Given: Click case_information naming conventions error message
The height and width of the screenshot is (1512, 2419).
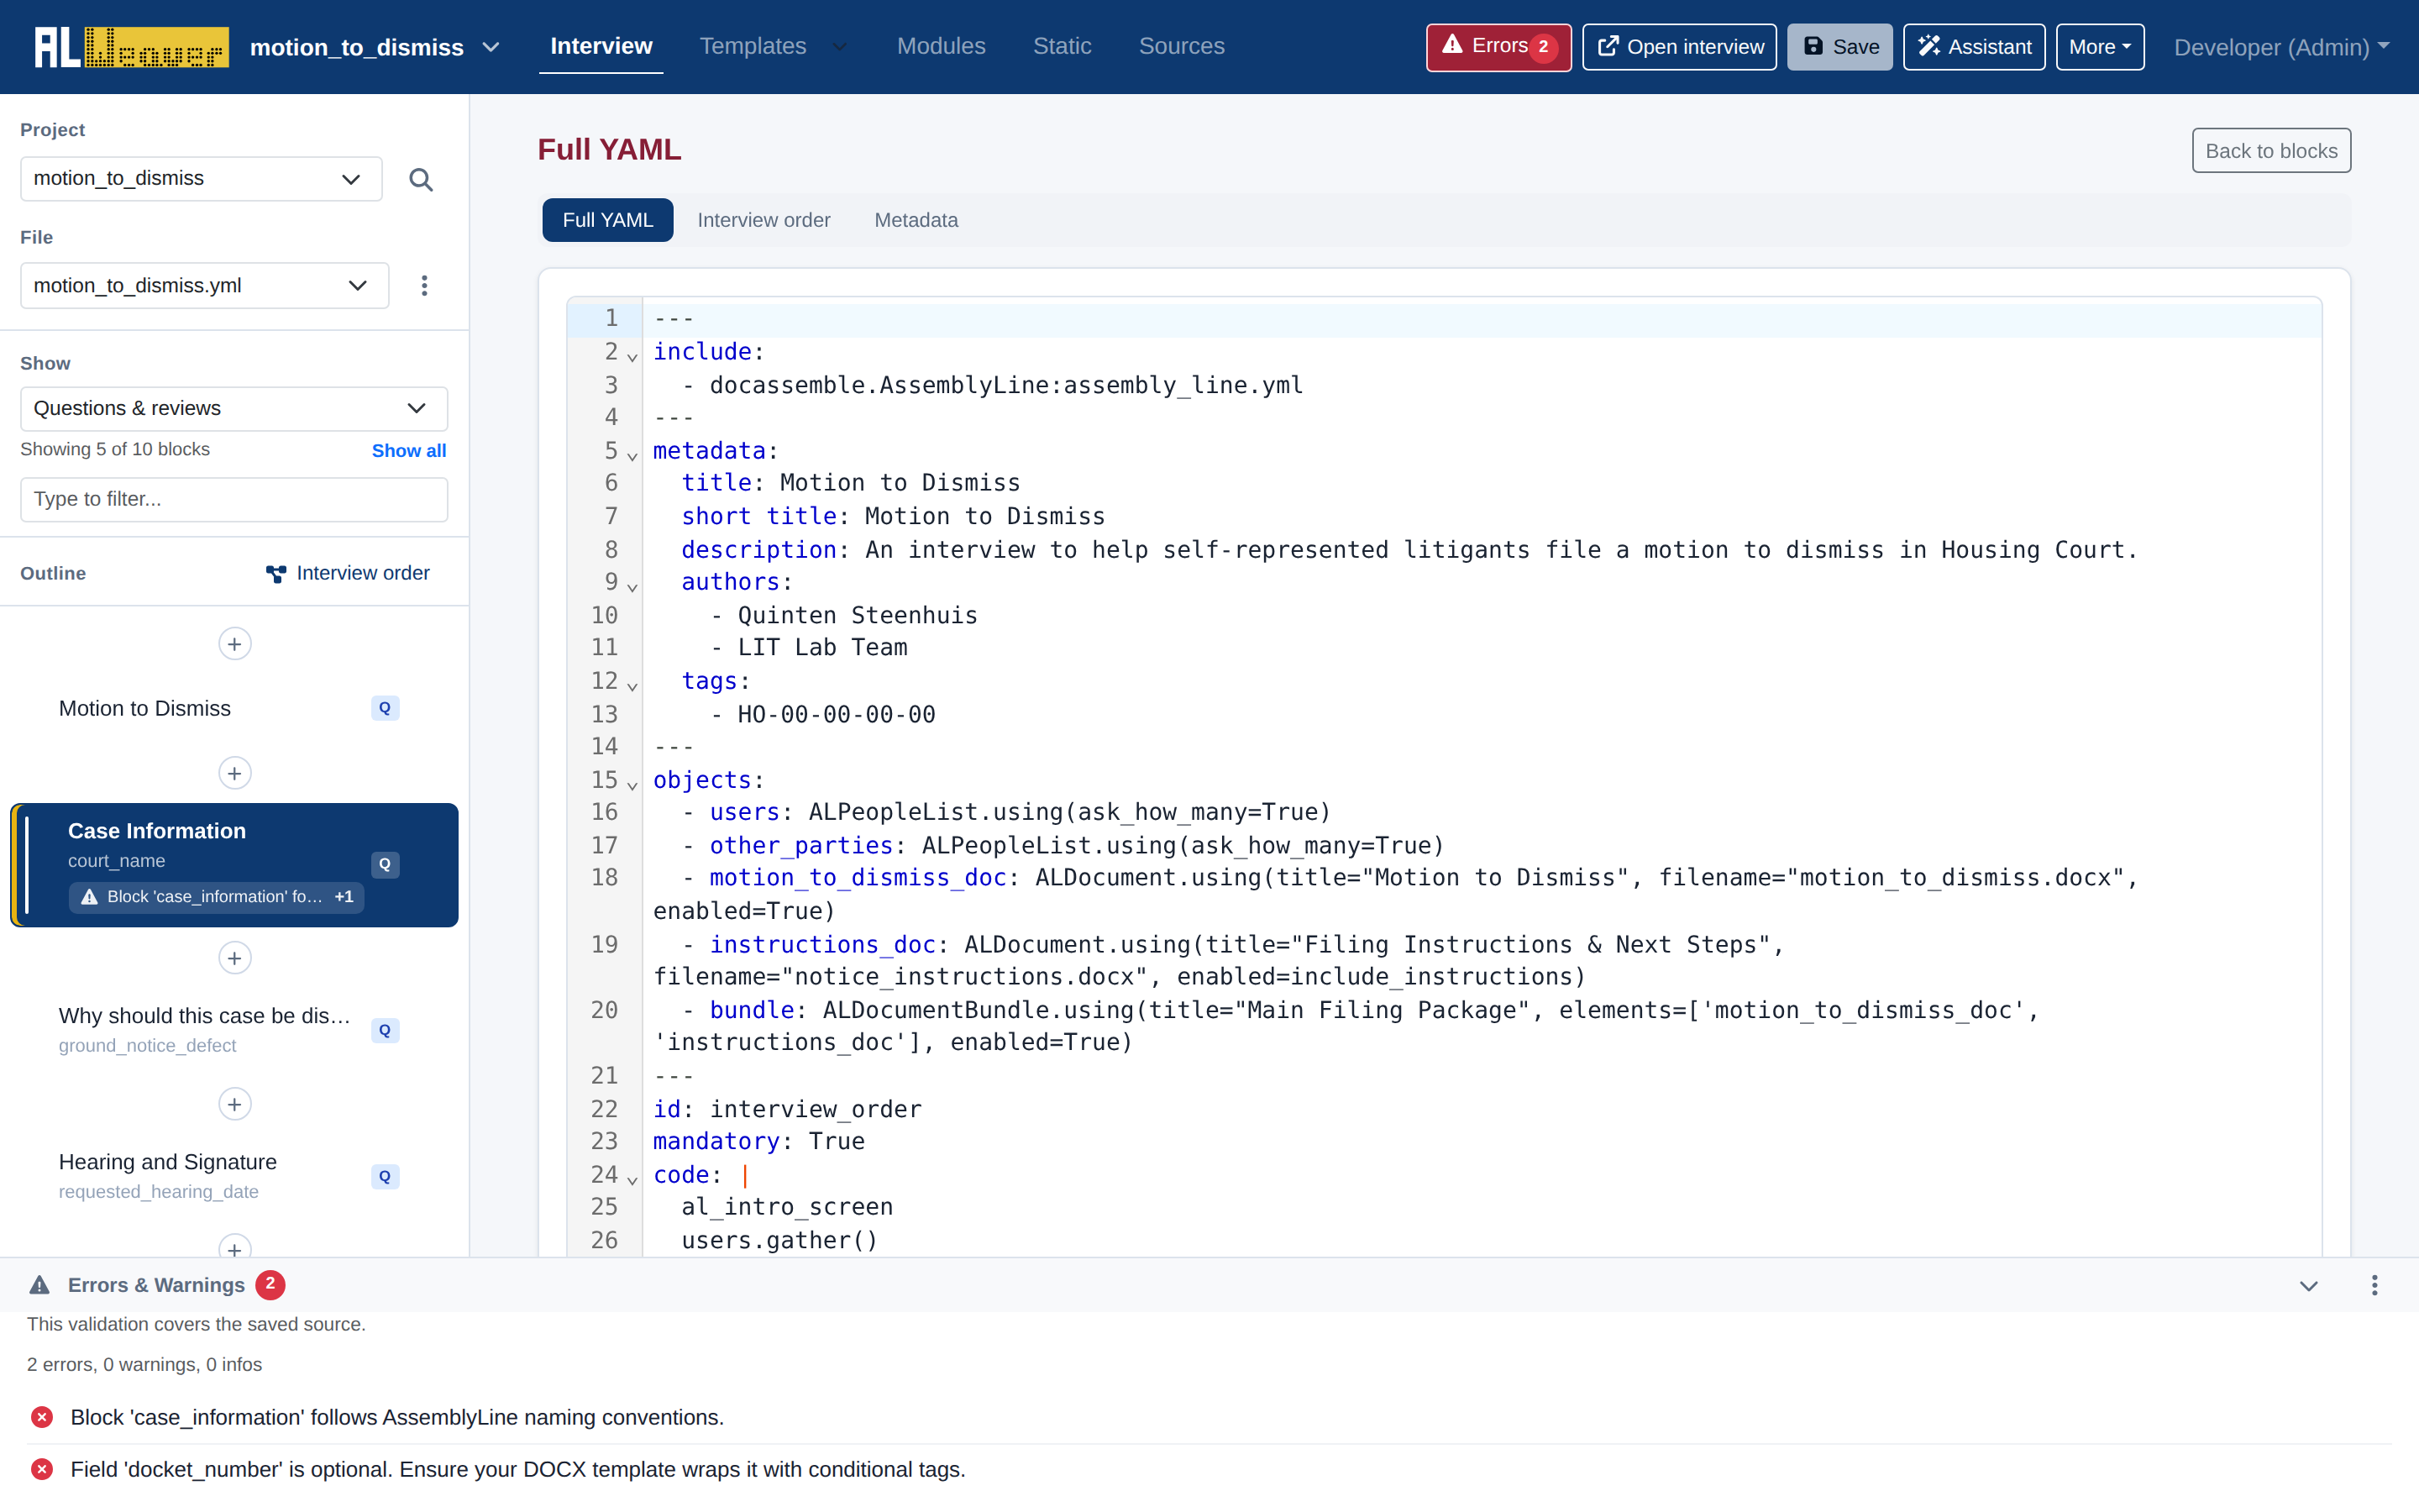Looking at the screenshot, I should [396, 1417].
